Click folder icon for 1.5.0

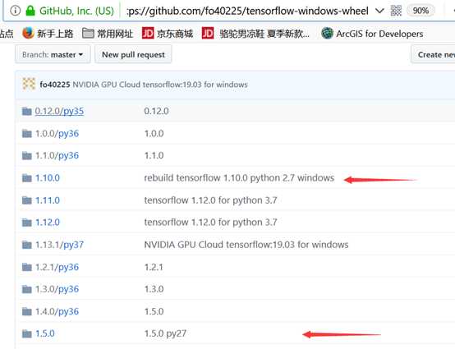coord(27,333)
